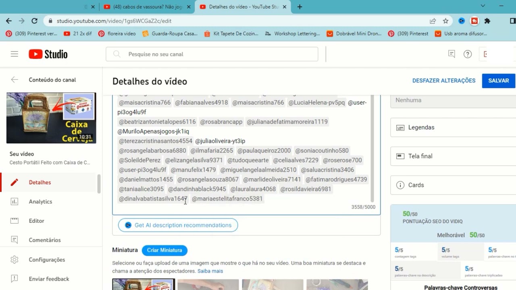
Task: Click 'Conteúdo do canal' label
Action: (52, 80)
